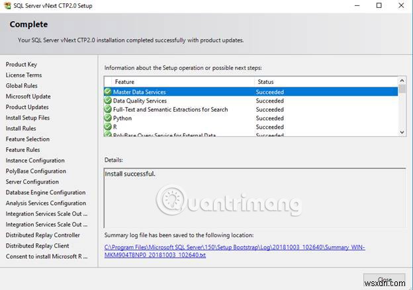Click green check icon beside Data Quality Services
413x290 pixels.
(x=108, y=100)
